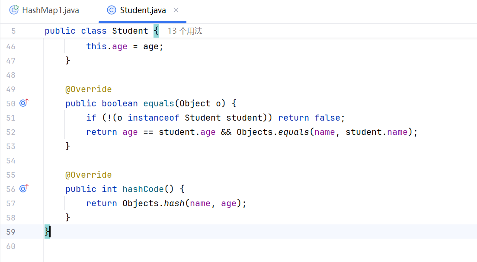Viewport: 477px width, 262px height.
Task: Click the highlighted opening brace of class Student
Action: pyautogui.click(x=156, y=31)
